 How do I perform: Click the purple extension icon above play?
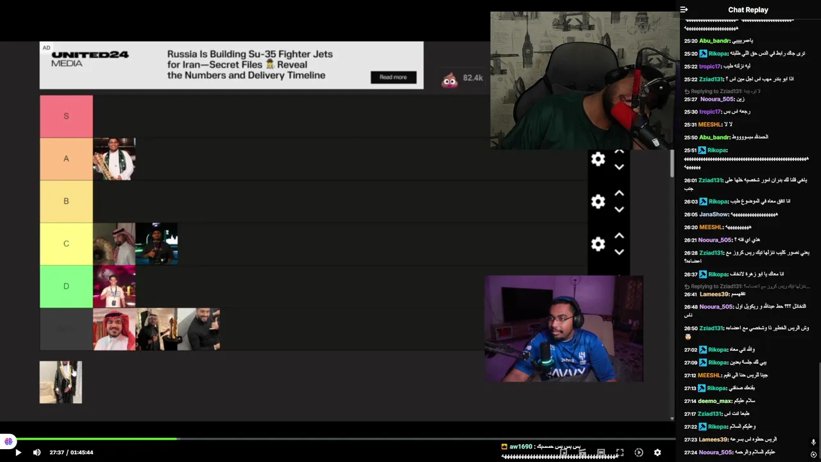(8, 441)
